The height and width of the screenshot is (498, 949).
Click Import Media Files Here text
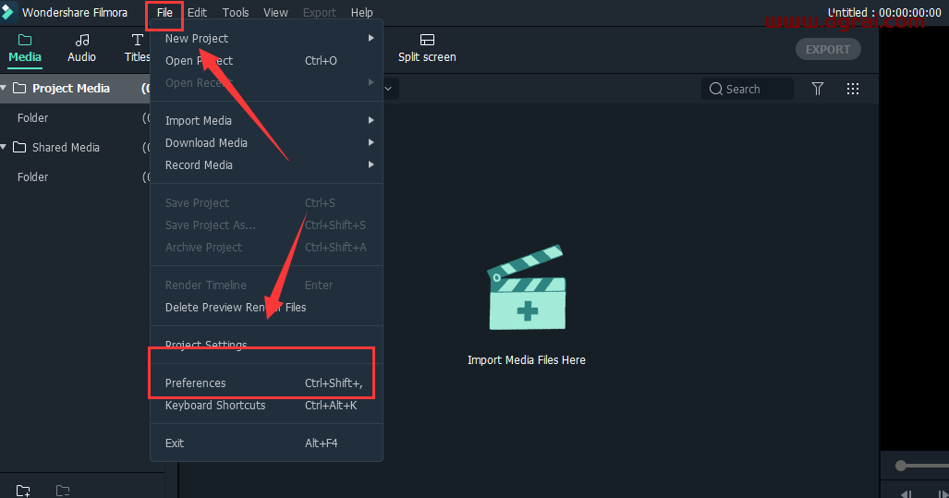[x=527, y=360]
